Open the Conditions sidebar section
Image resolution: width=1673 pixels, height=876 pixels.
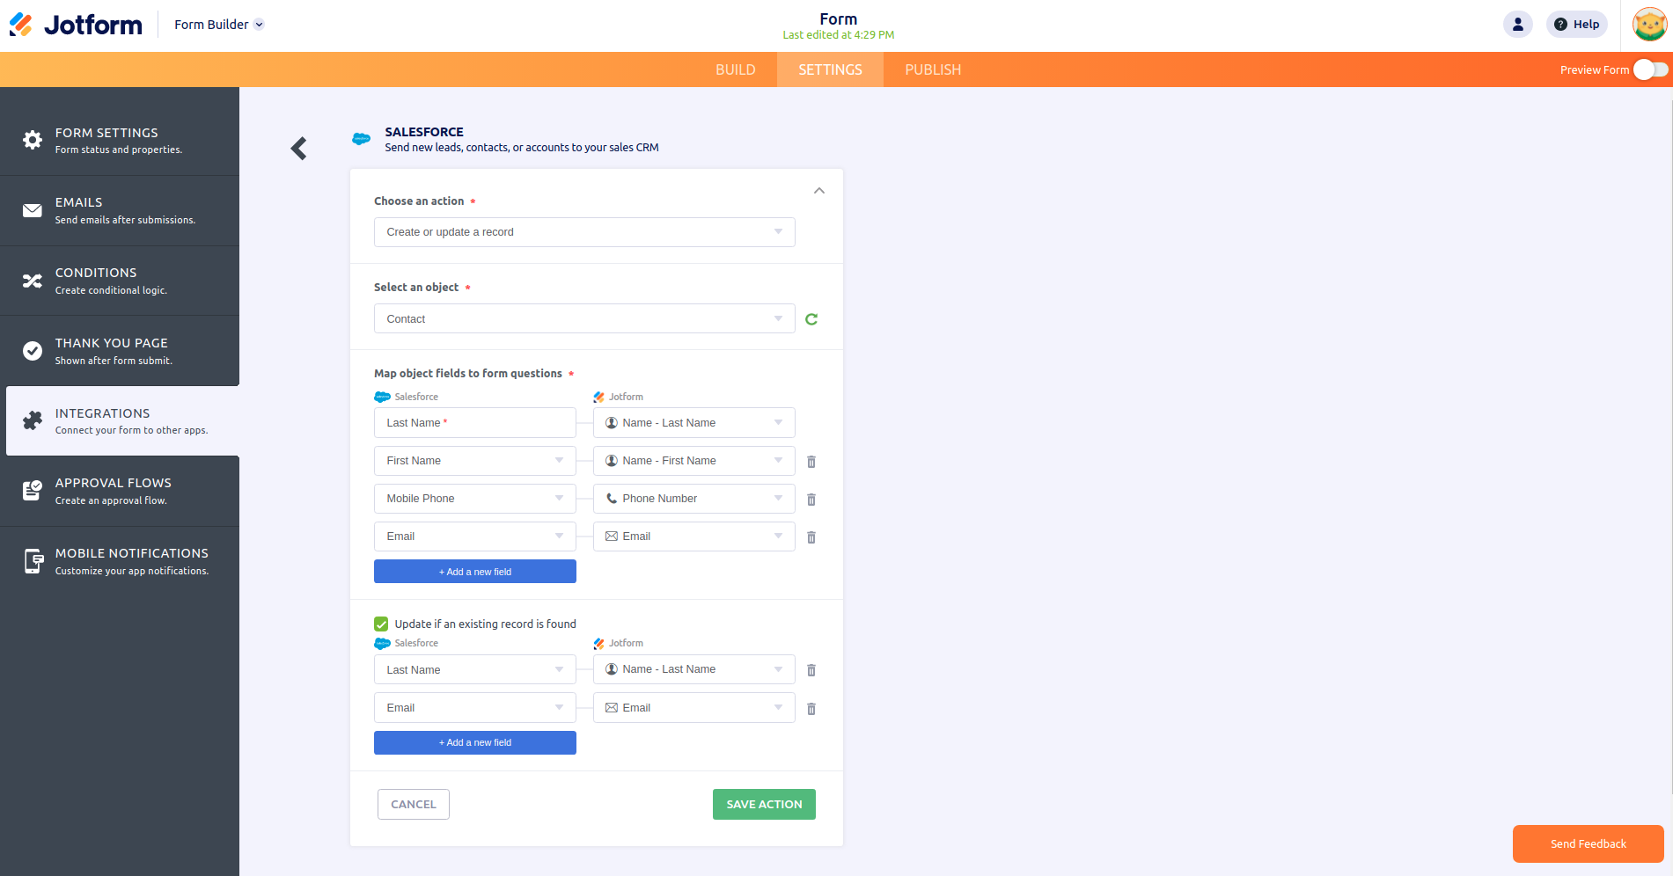120,281
